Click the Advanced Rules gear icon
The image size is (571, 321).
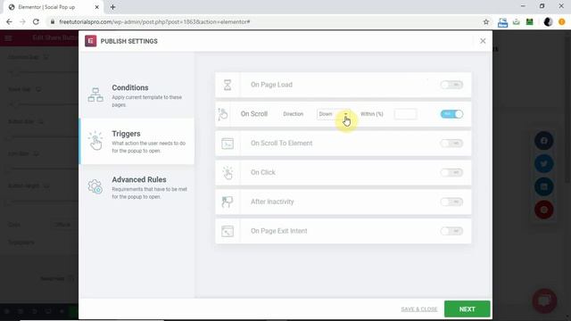95,186
